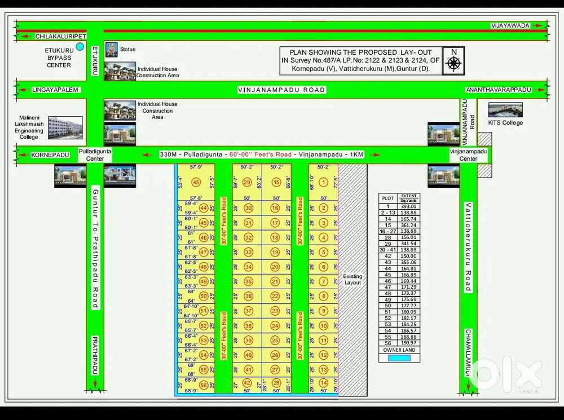This screenshot has height=420, width=564.
Task: Select the circled plot number 1
Action: pyautogui.click(x=323, y=182)
